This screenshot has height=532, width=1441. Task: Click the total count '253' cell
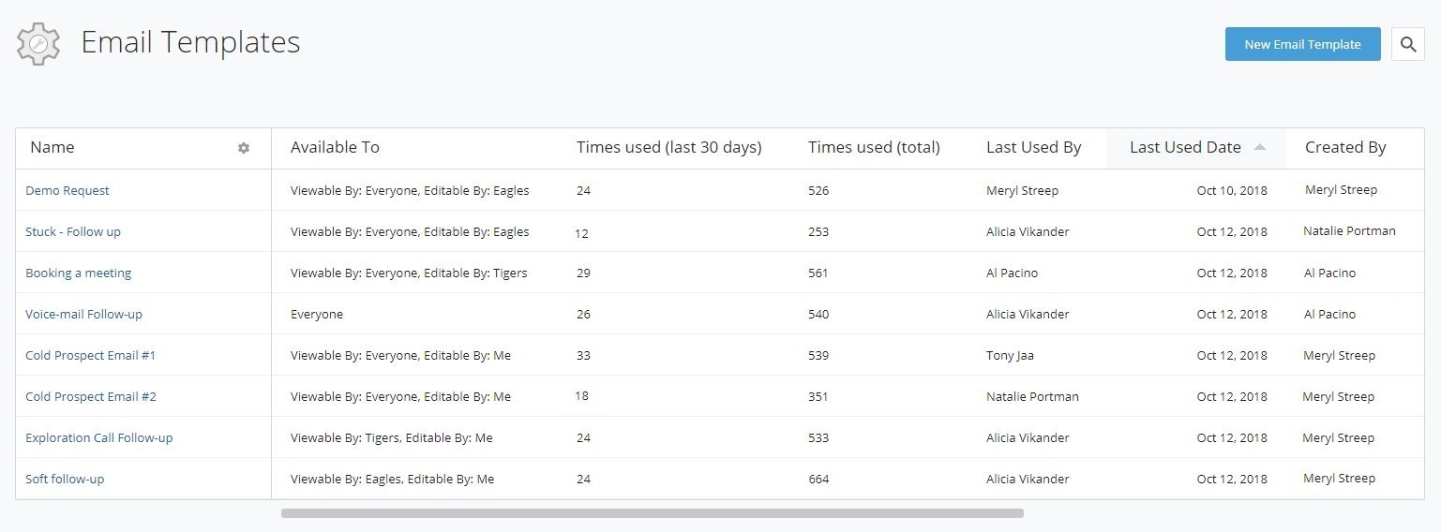818,231
